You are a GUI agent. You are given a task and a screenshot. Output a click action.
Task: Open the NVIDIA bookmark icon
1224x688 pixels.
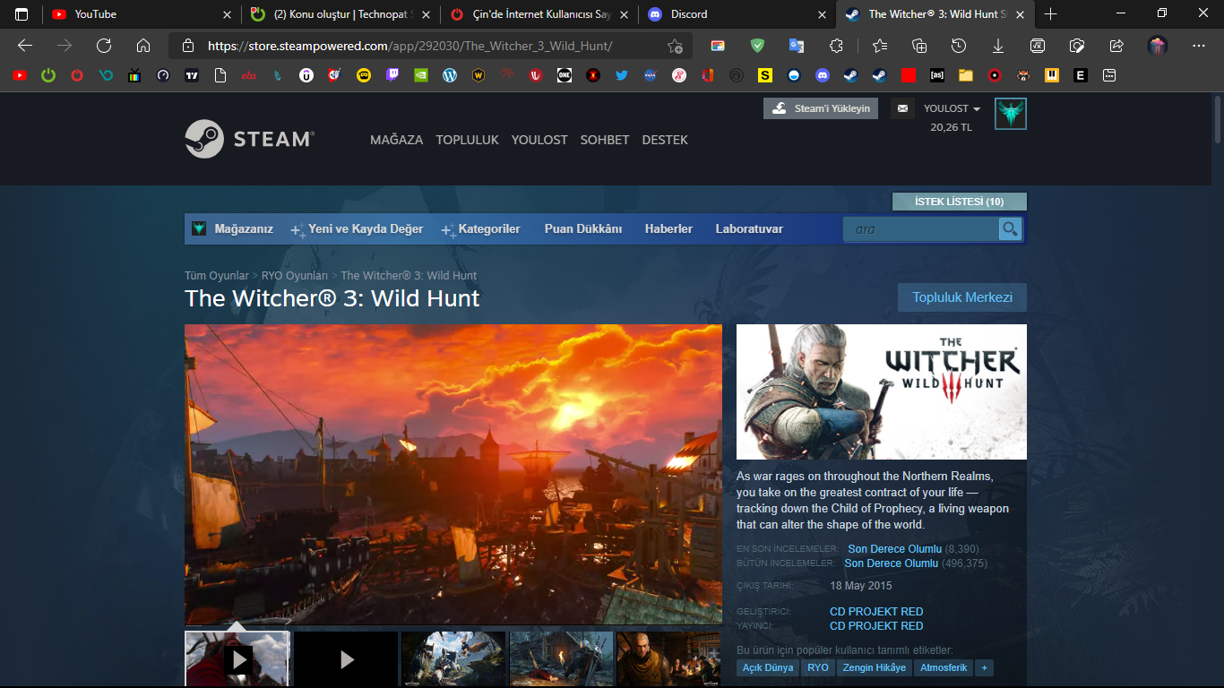(x=421, y=76)
